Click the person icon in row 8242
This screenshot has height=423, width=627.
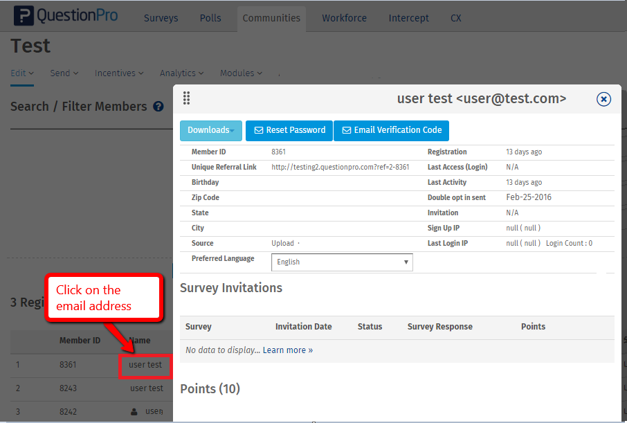[x=134, y=412]
